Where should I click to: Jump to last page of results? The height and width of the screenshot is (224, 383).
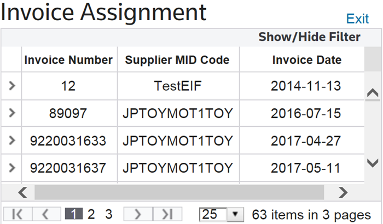click(167, 214)
